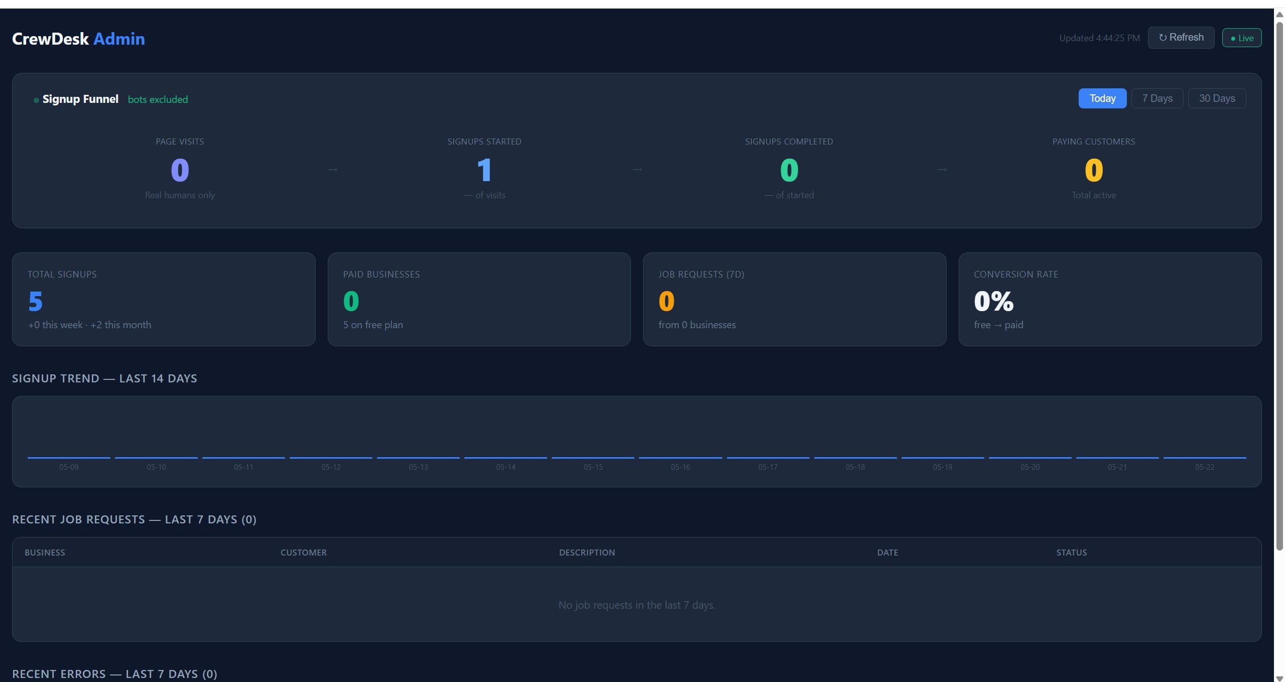Click the Status column header
Viewport: 1285px width, 682px height.
point(1071,553)
